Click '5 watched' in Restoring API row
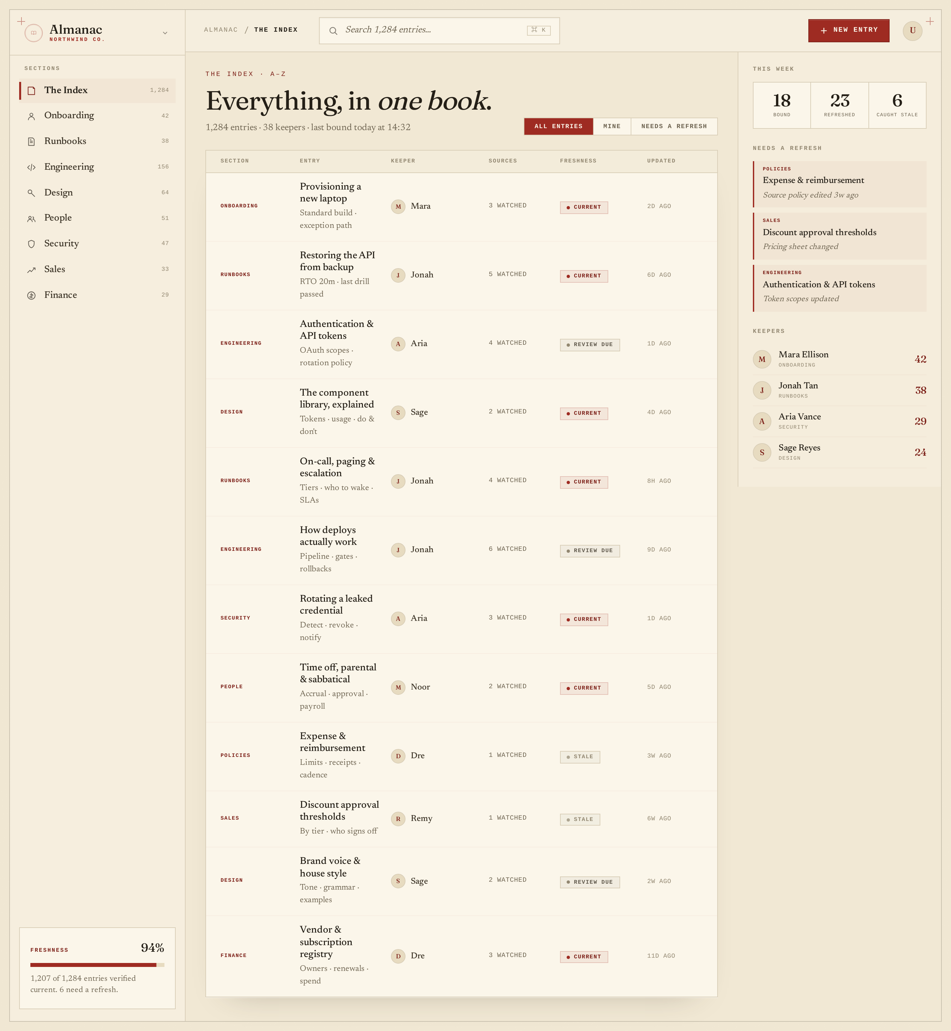The width and height of the screenshot is (951, 1031). [508, 274]
